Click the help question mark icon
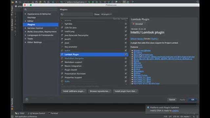 point(27,100)
